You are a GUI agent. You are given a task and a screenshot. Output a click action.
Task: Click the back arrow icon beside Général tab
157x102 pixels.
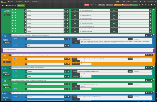tap(3, 5)
